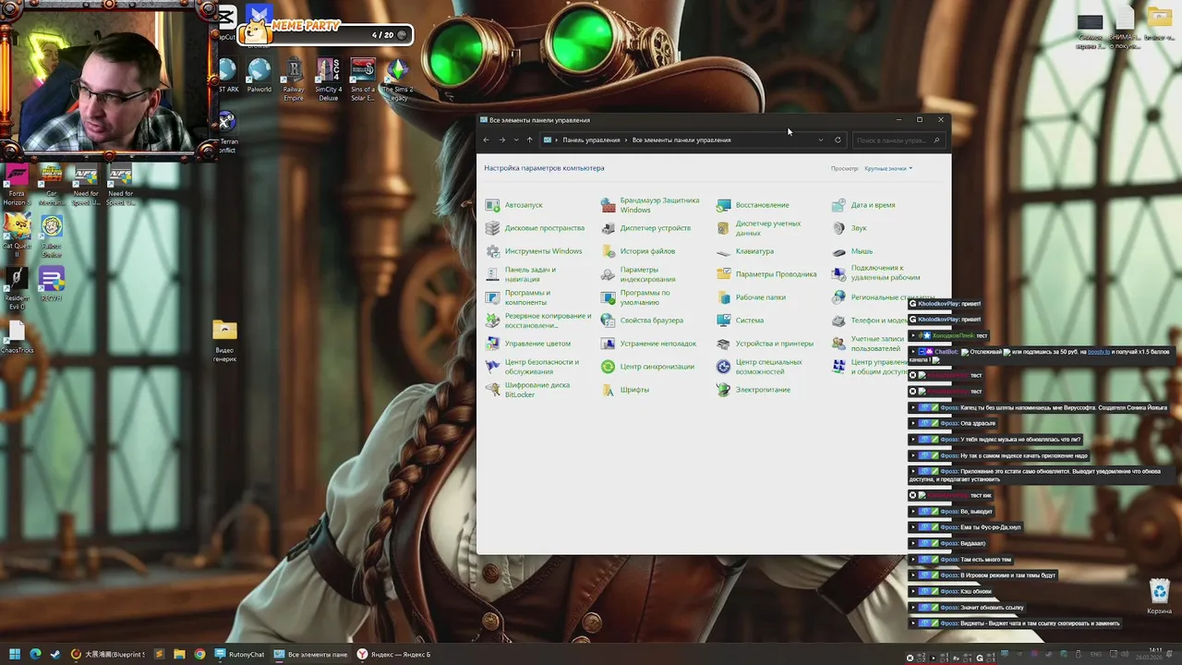Open Панель задач и навигация

[521, 274]
